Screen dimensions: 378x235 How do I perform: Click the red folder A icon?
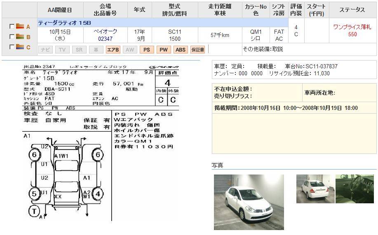pyautogui.click(x=20, y=26)
